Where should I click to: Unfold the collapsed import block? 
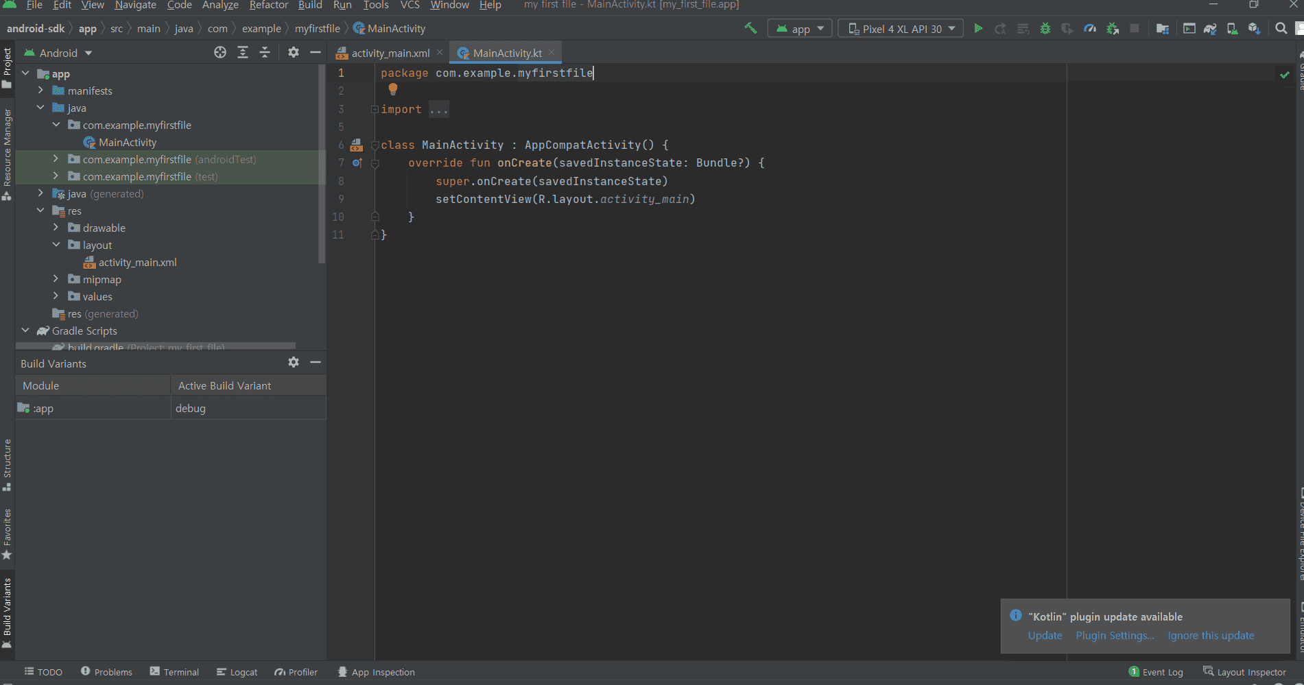click(375, 110)
